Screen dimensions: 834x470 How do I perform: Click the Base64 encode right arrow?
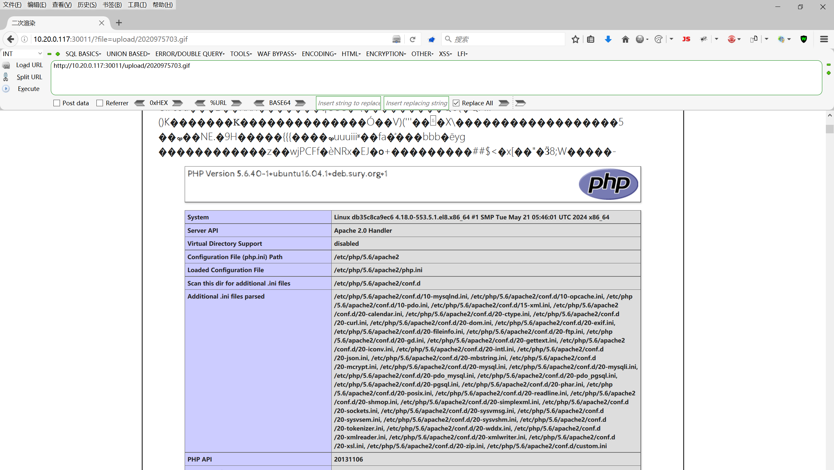(300, 103)
